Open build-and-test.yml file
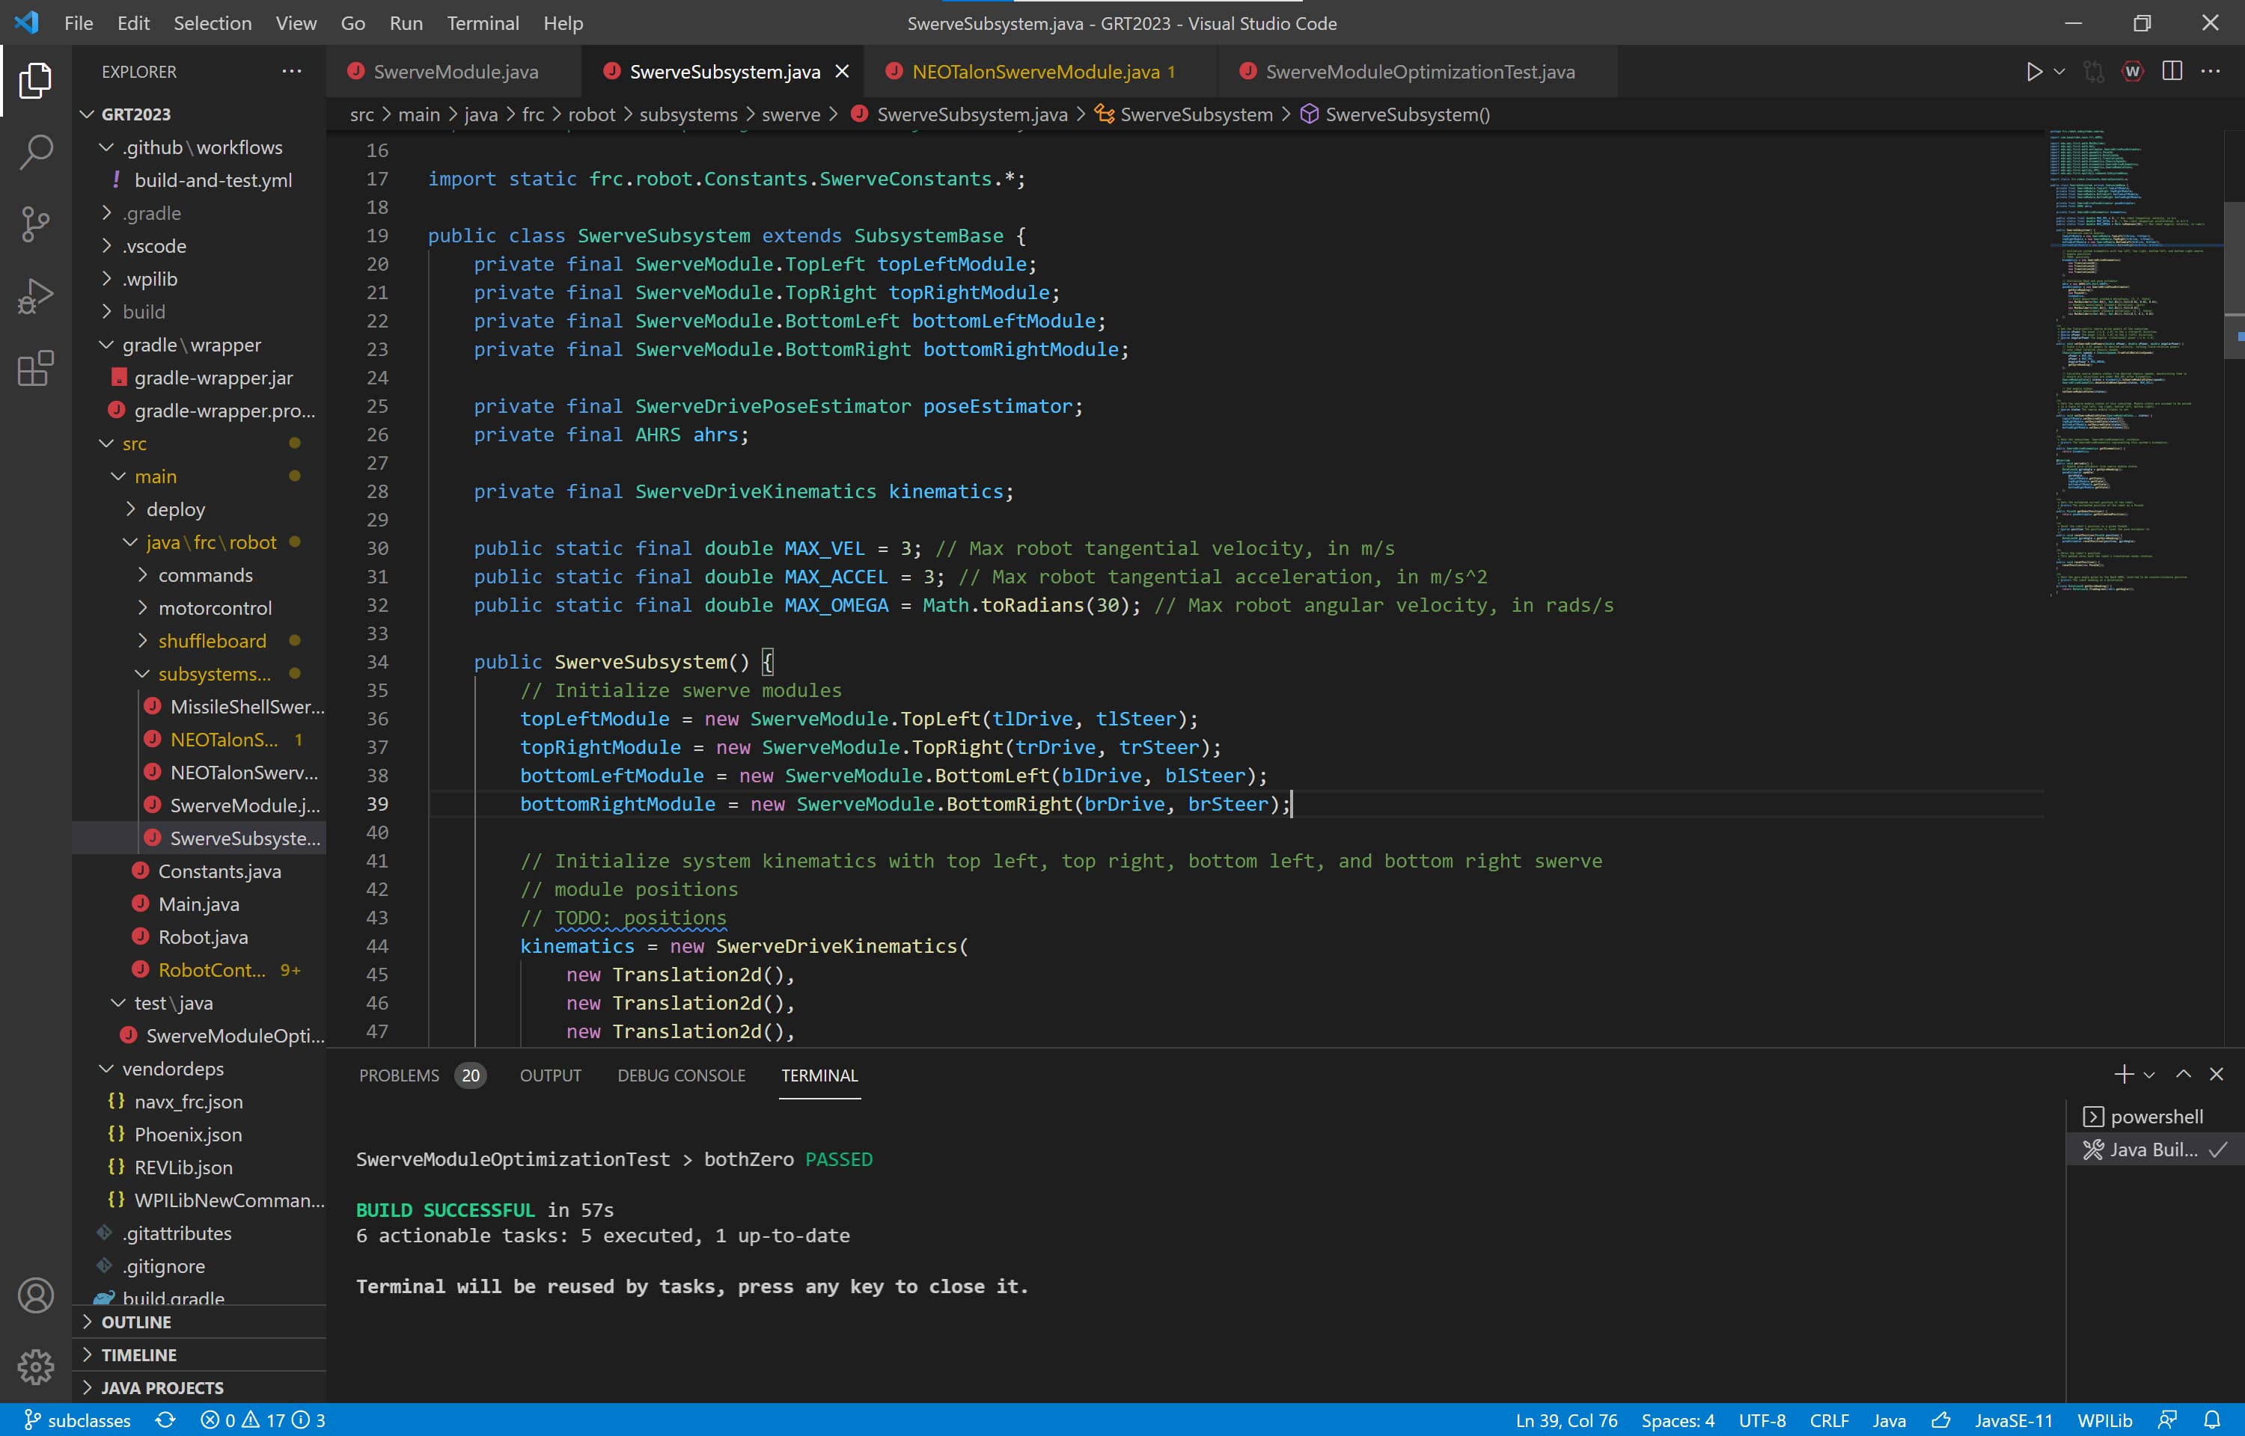This screenshot has height=1436, width=2245. pyautogui.click(x=200, y=180)
